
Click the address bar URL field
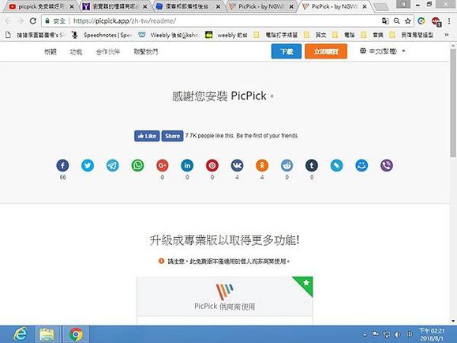(x=224, y=21)
